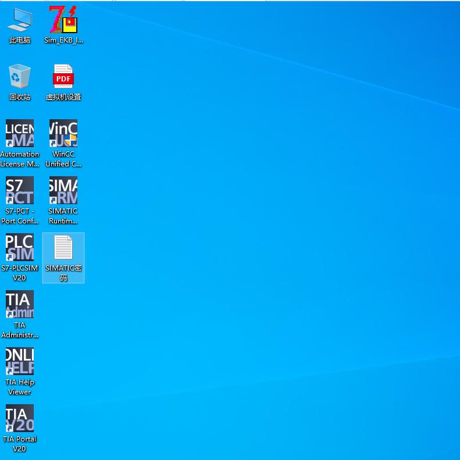This screenshot has height=460, width=460.
Task: Click the 'TIA Help Viewer' label text
Action: [20, 387]
